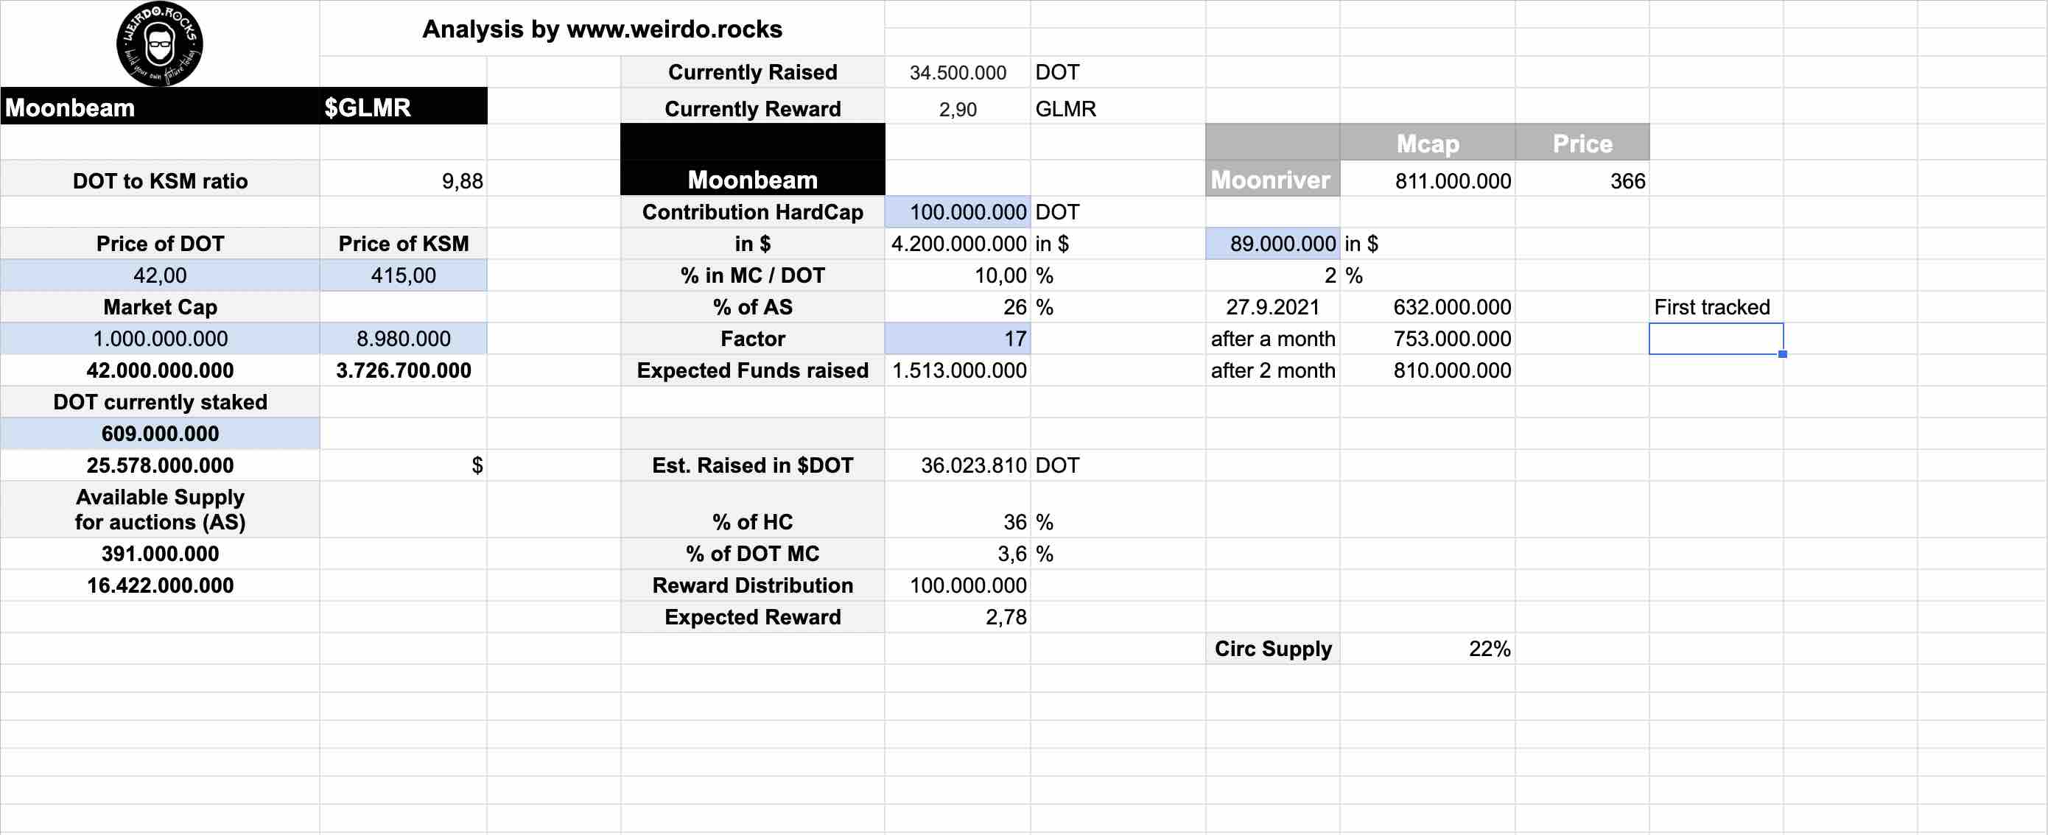Select the 'Expected Funds raised' label
This screenshot has height=835, width=2048.
pos(752,370)
